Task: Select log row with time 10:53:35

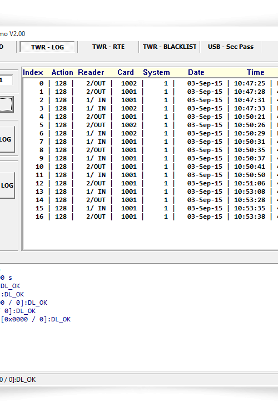Action: (x=151, y=208)
